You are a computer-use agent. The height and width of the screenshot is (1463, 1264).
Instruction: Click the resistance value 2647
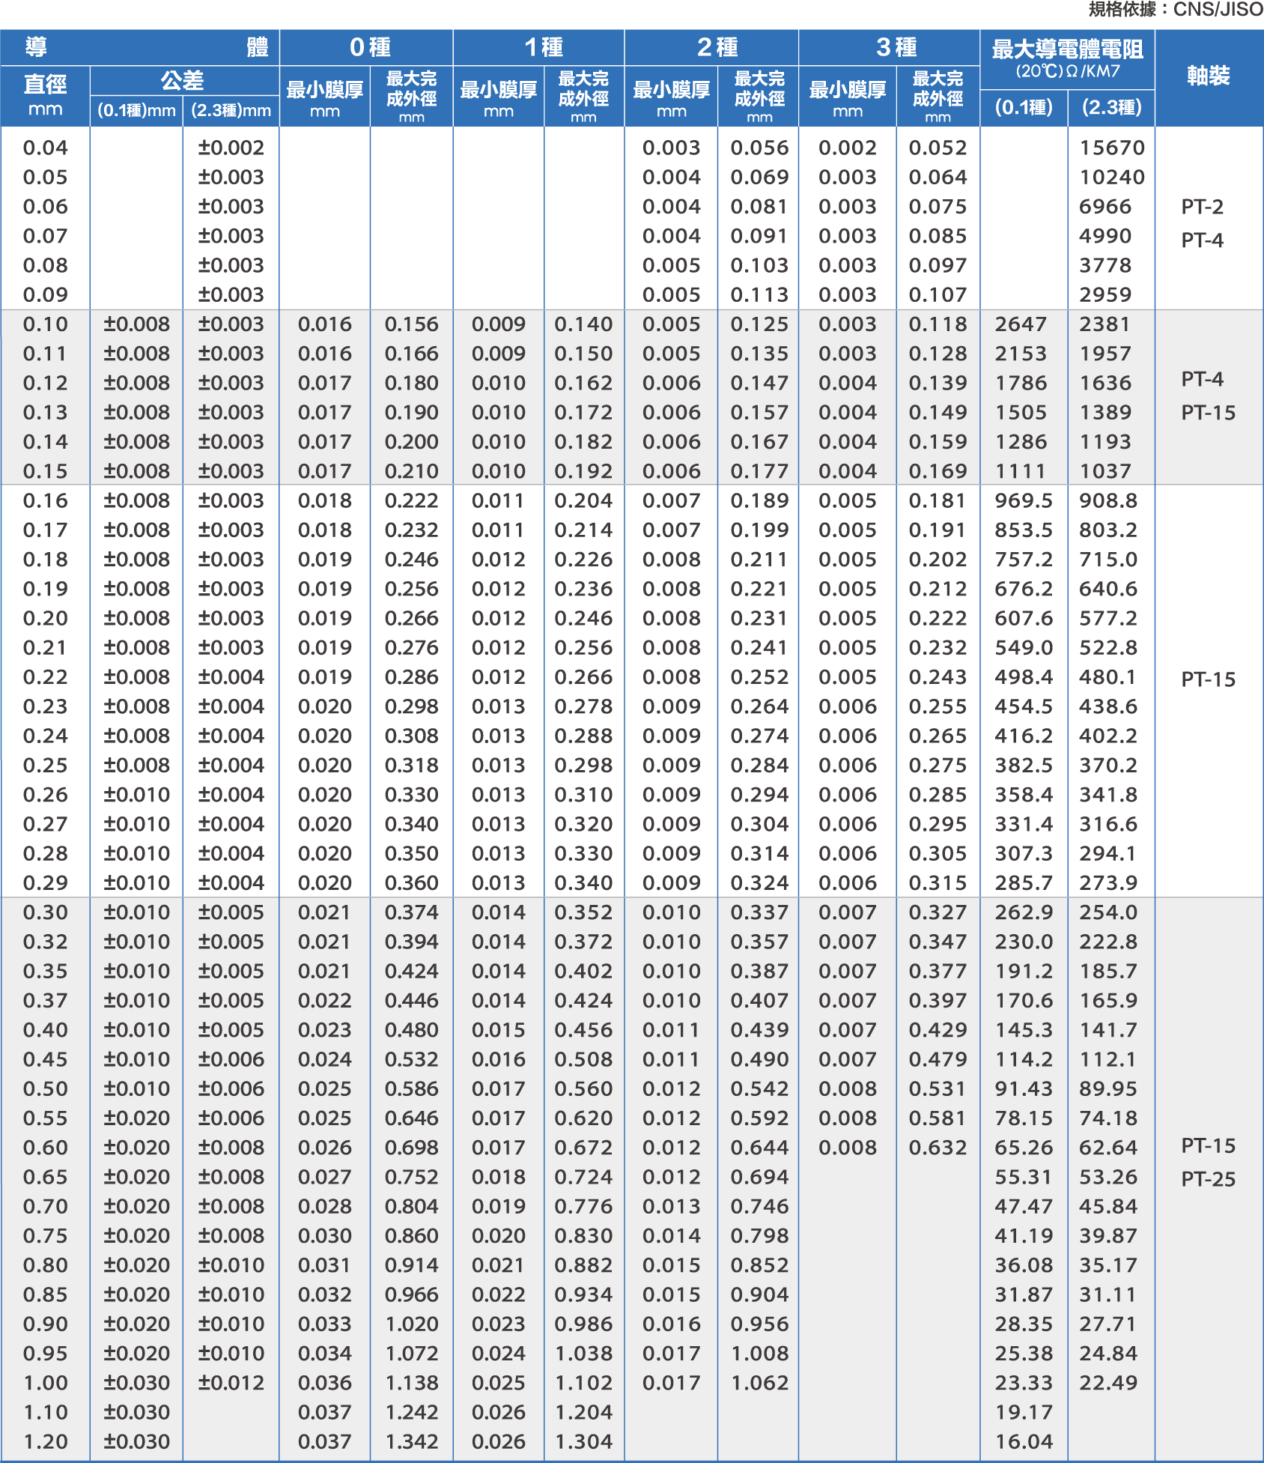(1020, 324)
